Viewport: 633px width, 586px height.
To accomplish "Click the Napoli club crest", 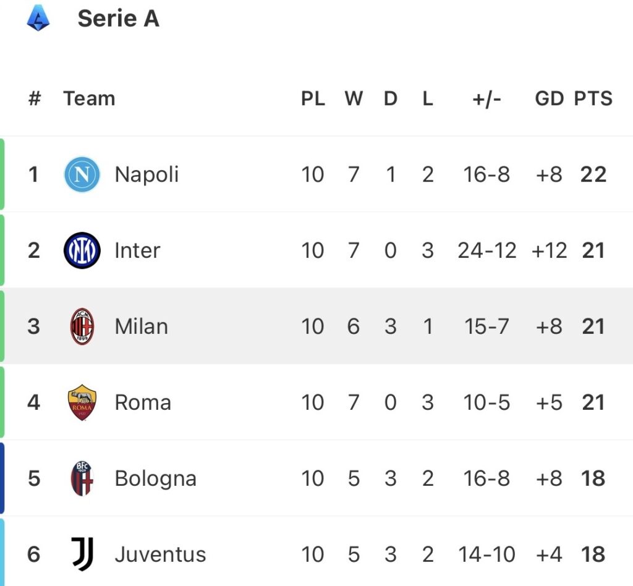I will [x=82, y=174].
